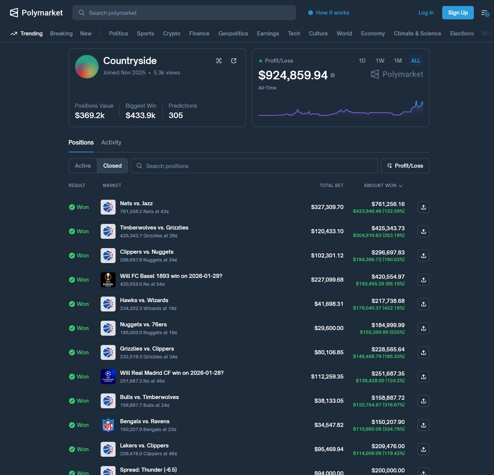This screenshot has width=494, height=475.
Task: Open the Crypto category
Action: click(172, 34)
